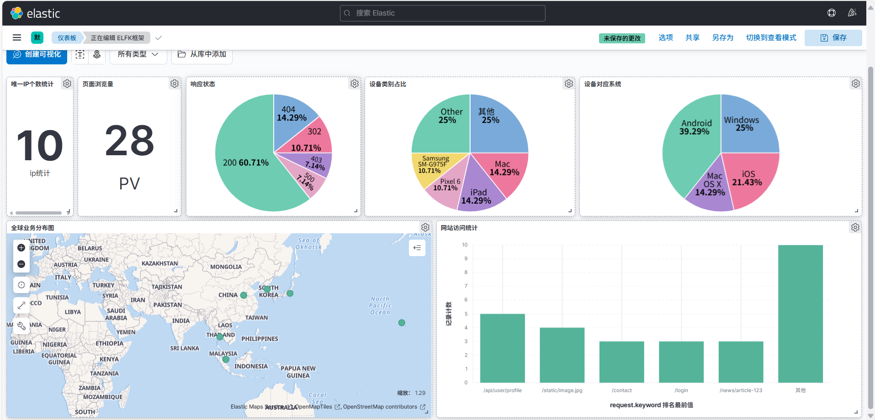Open the newsfeed celebration icon
Screen dimensions: 875x420
(852, 13)
